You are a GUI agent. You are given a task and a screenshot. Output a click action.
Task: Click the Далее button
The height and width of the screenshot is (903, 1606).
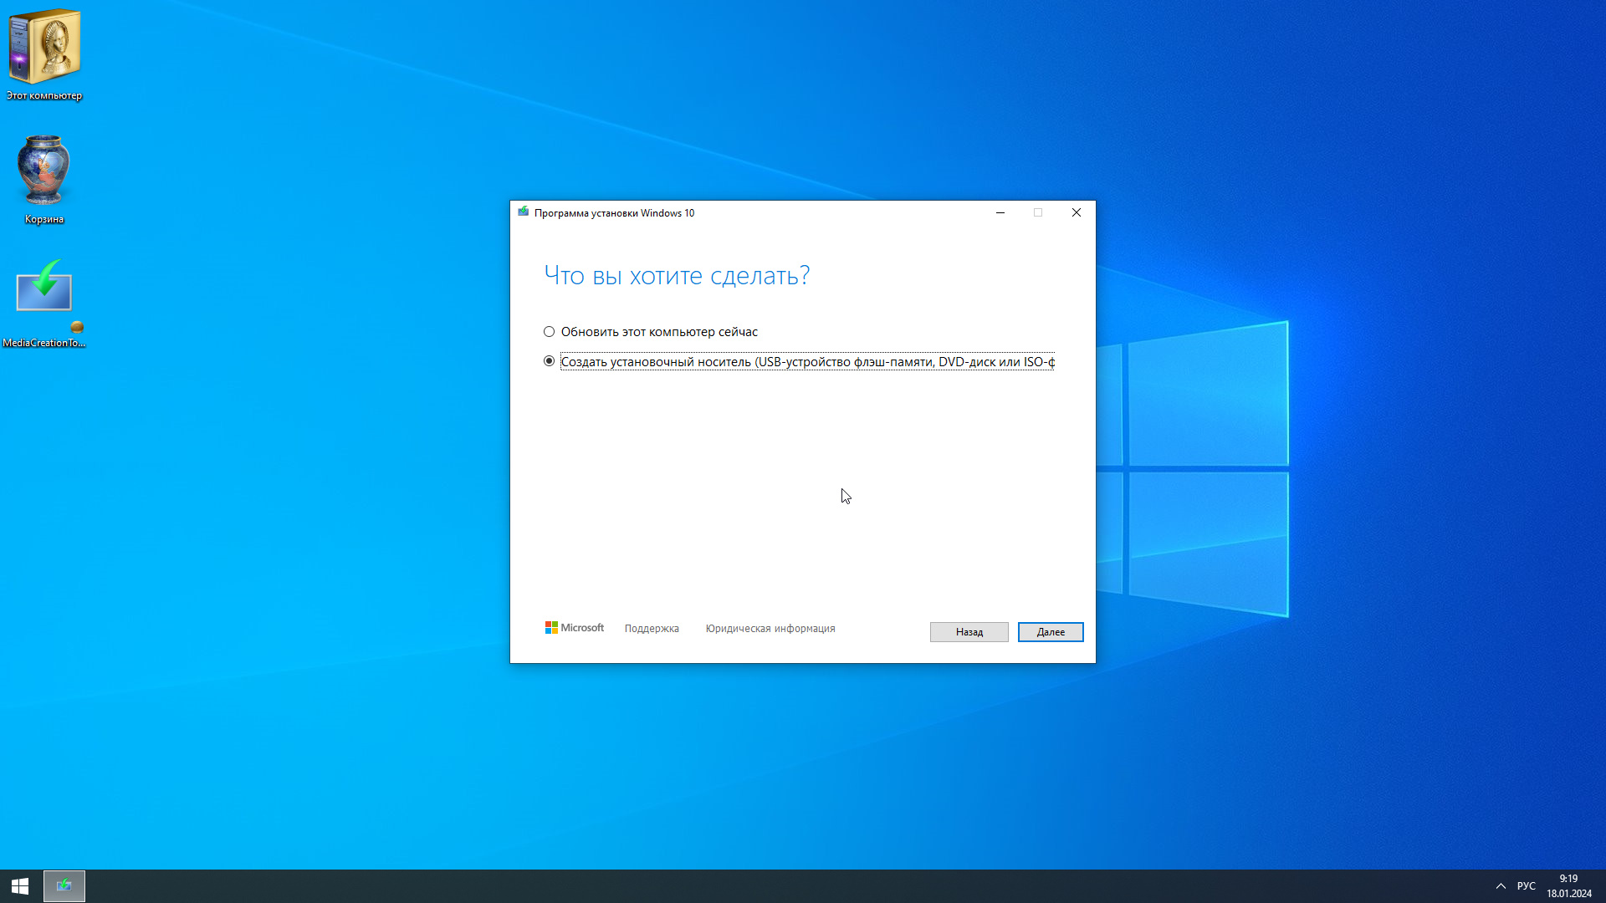1050,632
